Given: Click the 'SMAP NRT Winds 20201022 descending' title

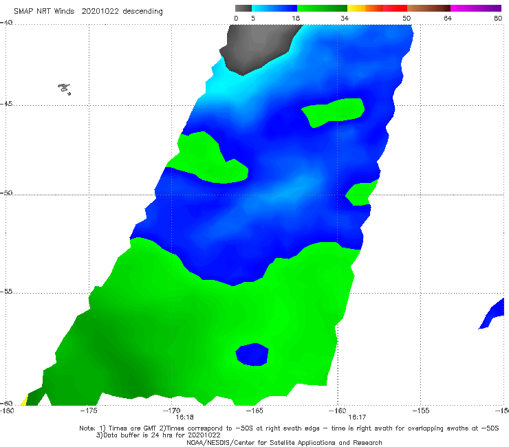Looking at the screenshot, I should pyautogui.click(x=88, y=12).
